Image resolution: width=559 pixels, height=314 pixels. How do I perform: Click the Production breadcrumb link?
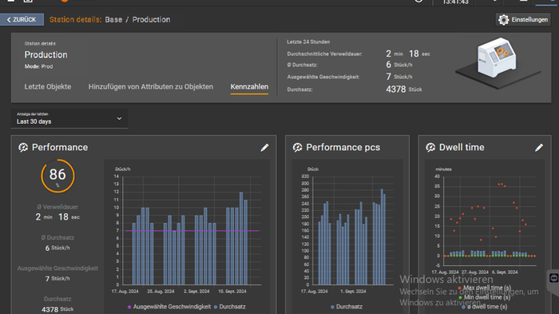tap(151, 20)
